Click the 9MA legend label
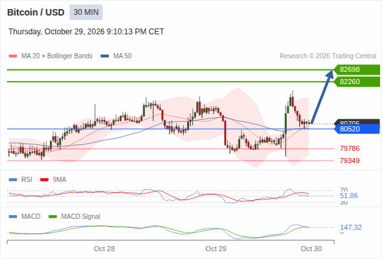The height and width of the screenshot is (259, 382). (x=60, y=180)
